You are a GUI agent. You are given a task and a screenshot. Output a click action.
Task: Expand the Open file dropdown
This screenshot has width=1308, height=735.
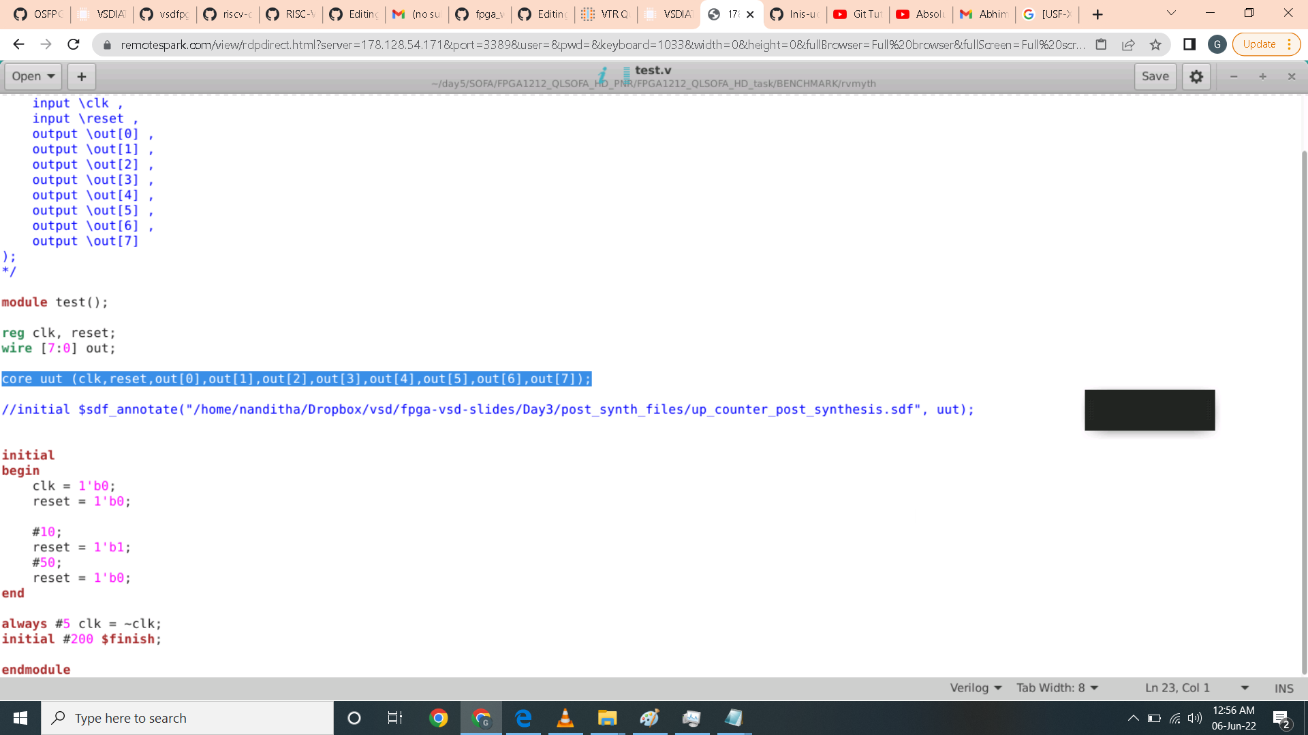[33, 76]
